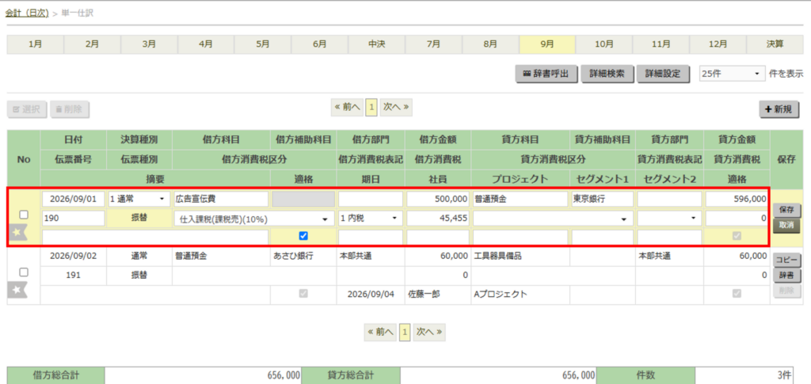
Task: Open the 仕入課税(課税売)(10%) tax dropdown
Action: click(254, 219)
